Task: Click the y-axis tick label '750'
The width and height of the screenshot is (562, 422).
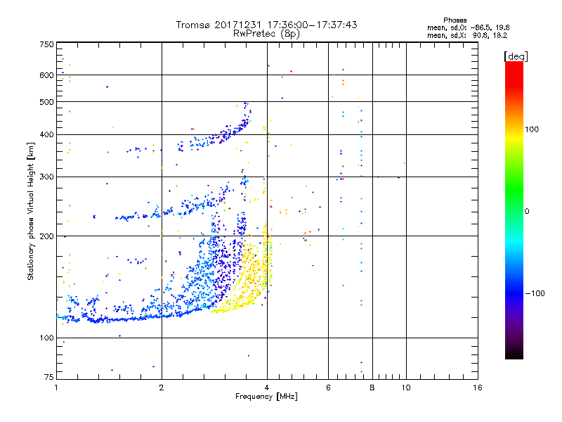Action: click(x=46, y=44)
